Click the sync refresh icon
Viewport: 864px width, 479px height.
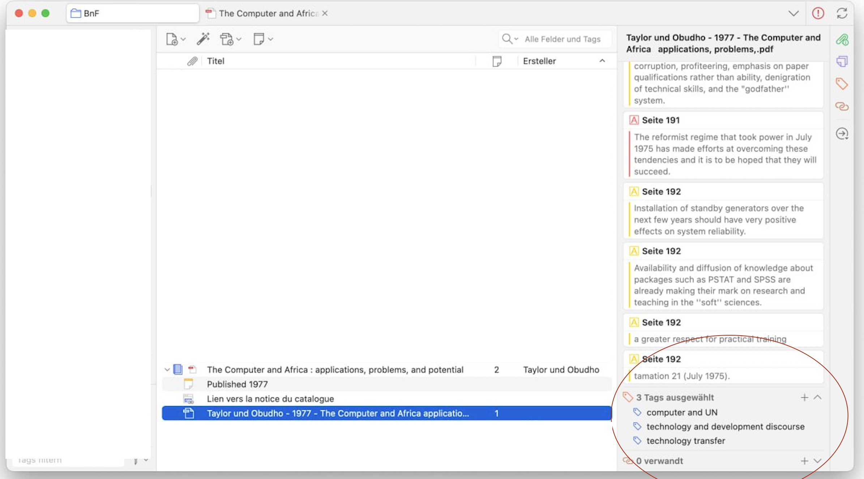coord(842,14)
